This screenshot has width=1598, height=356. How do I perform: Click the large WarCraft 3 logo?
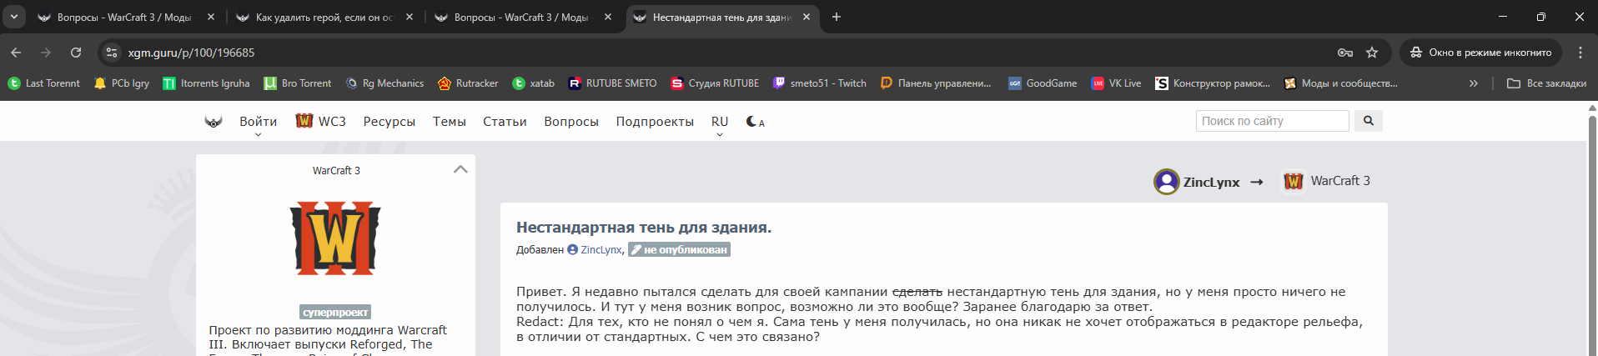335,238
